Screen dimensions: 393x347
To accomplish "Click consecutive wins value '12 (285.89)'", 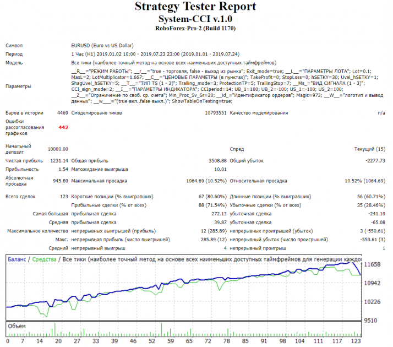I will (214, 231).
